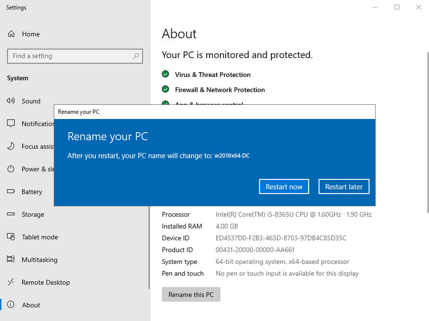Click the Installed RAM value 4.00 GB

(227, 226)
